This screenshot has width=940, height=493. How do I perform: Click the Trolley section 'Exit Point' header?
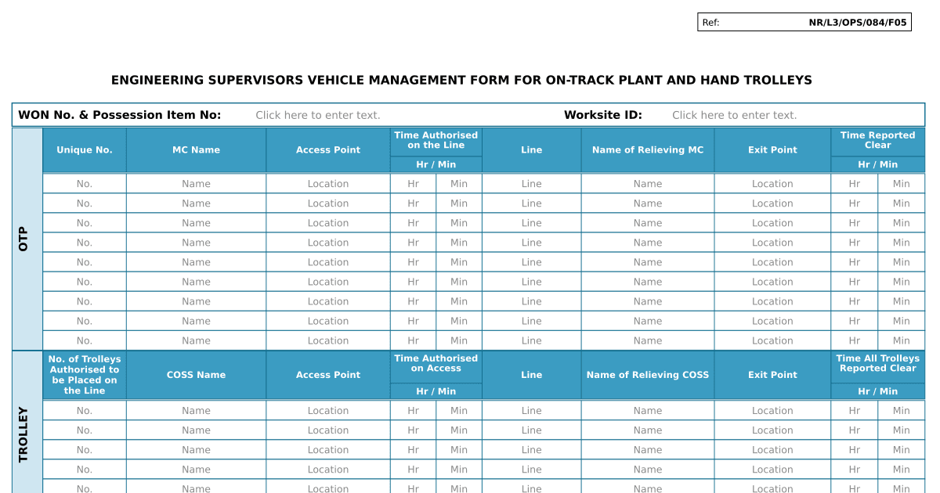772,375
